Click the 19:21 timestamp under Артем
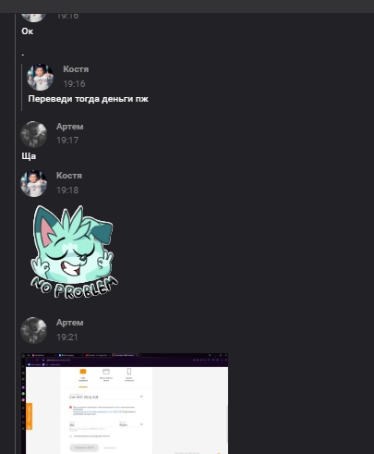Screen dimensions: 374x454 67,337
